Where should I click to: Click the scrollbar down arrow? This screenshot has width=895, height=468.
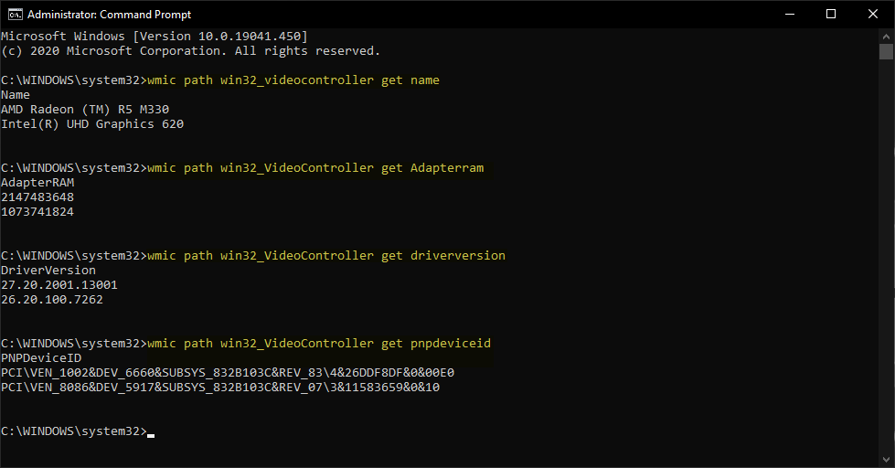coord(886,460)
